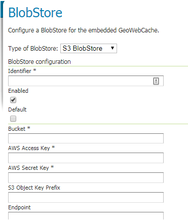
Task: Click the Default label
Action: pos(17,109)
